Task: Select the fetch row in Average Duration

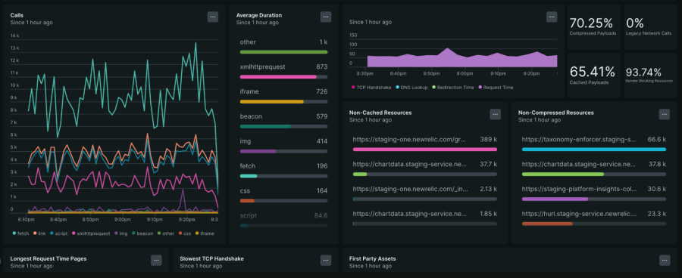Action: point(283,170)
